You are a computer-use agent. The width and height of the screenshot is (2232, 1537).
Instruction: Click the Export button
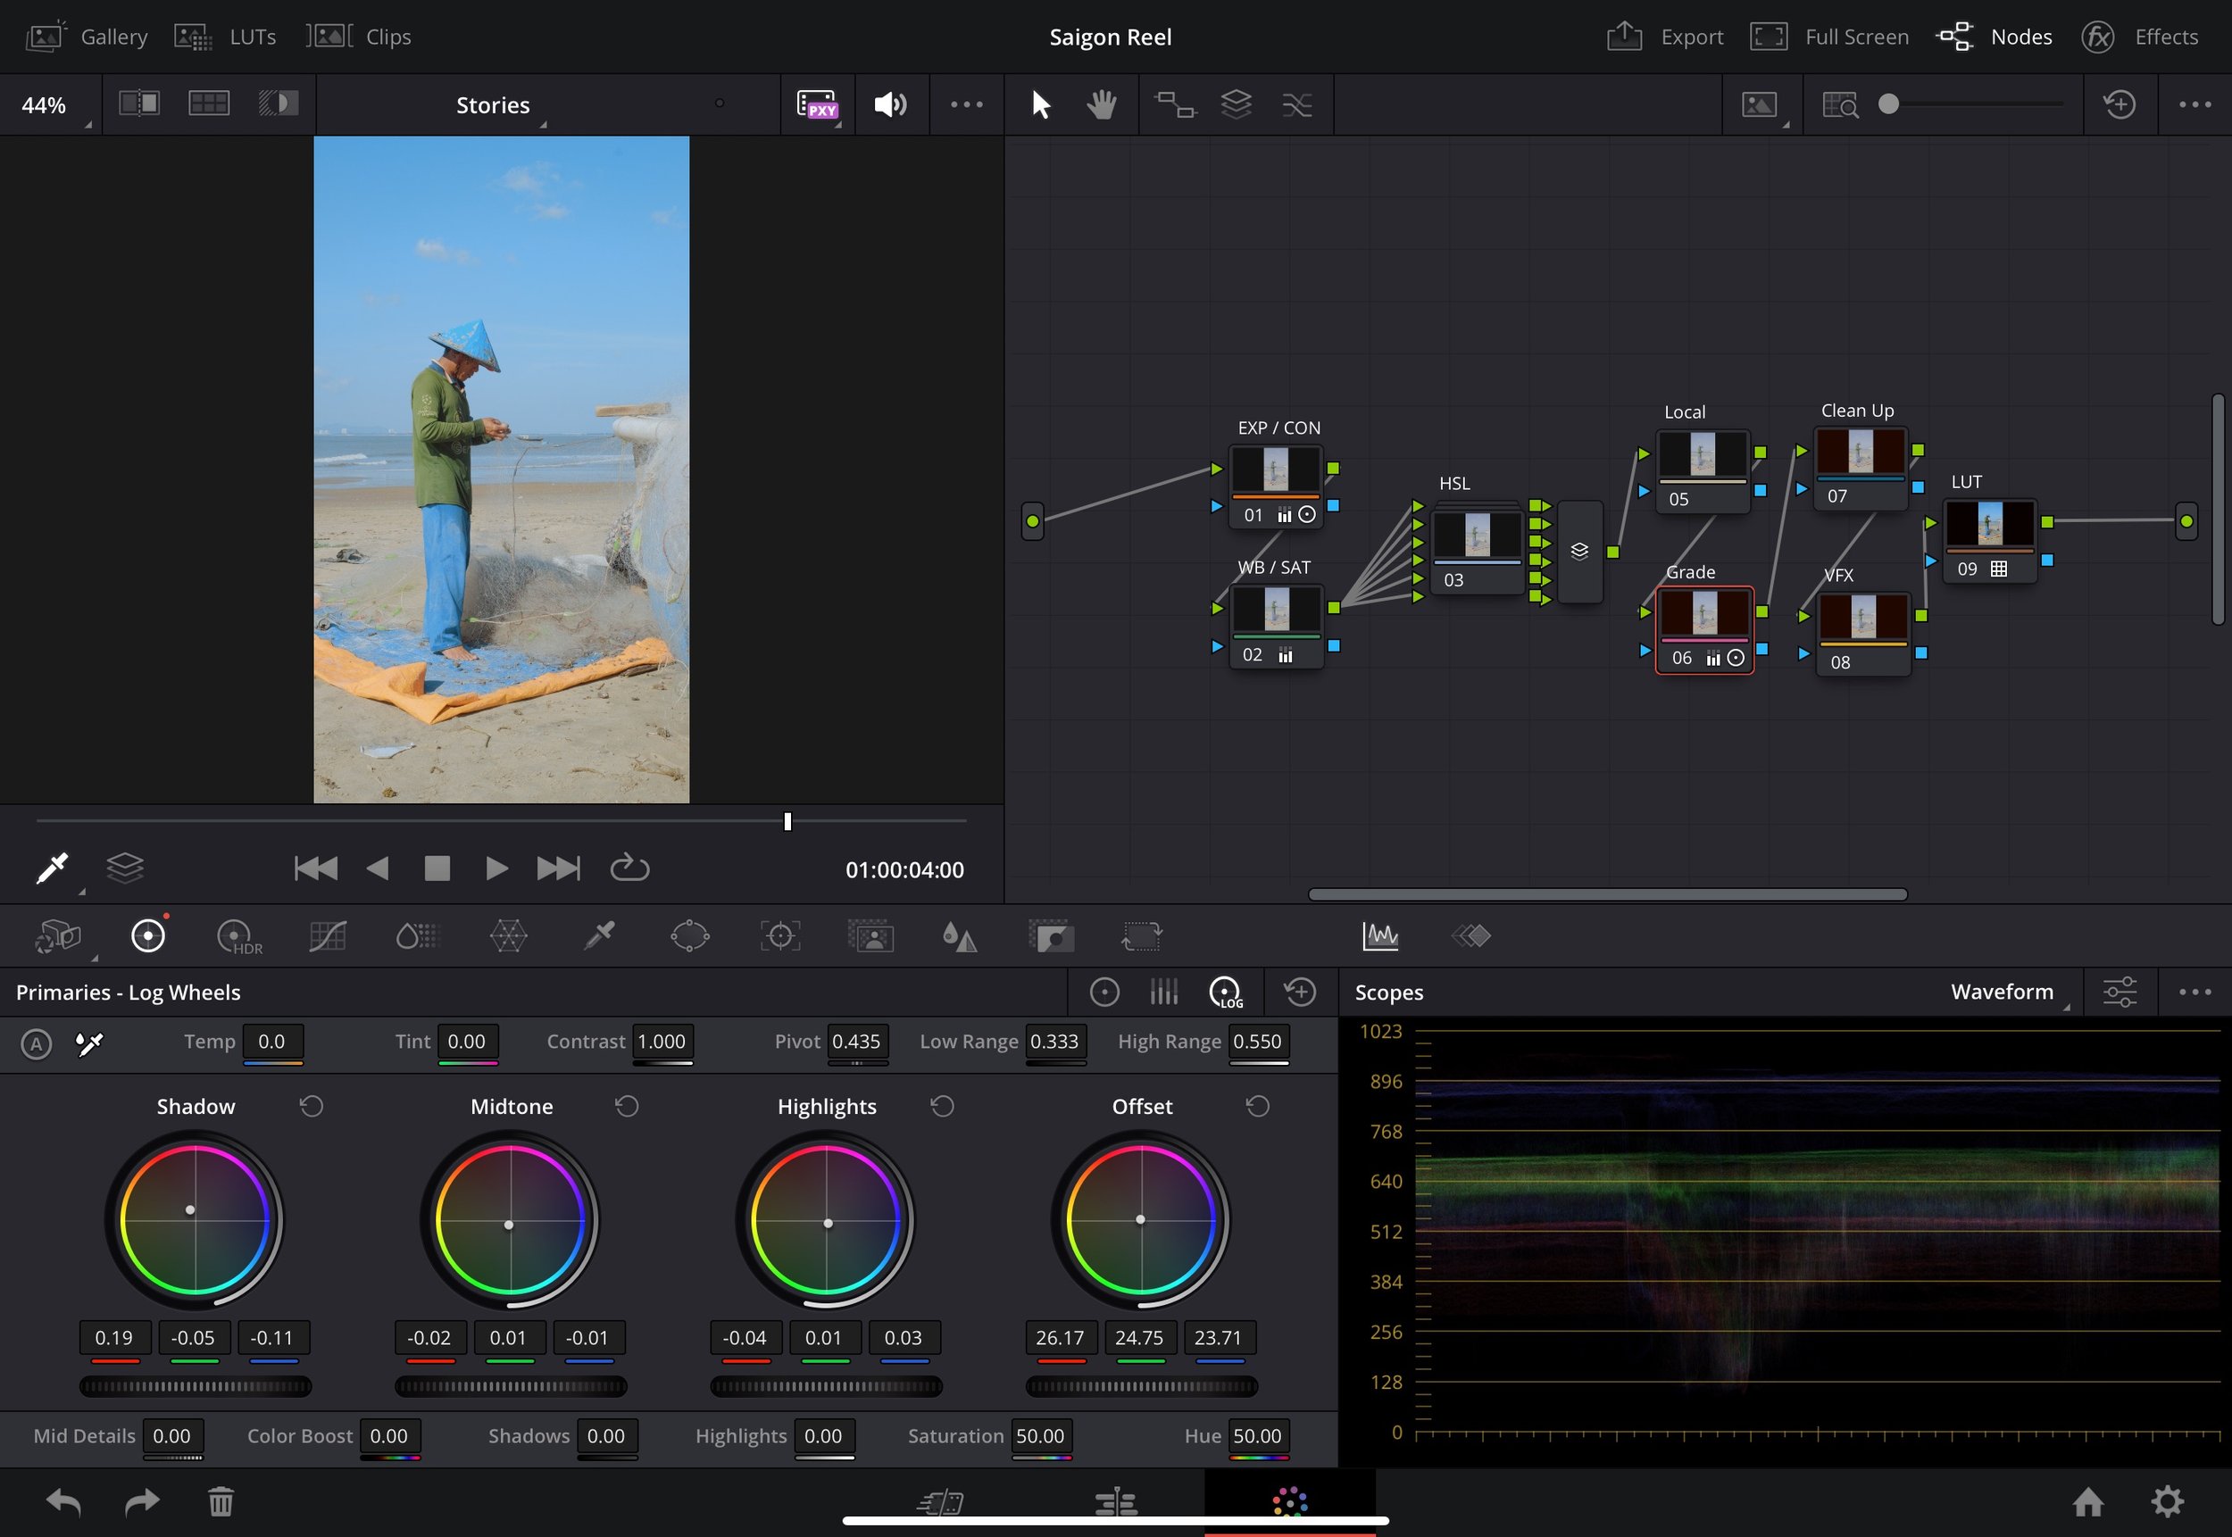pos(1664,37)
